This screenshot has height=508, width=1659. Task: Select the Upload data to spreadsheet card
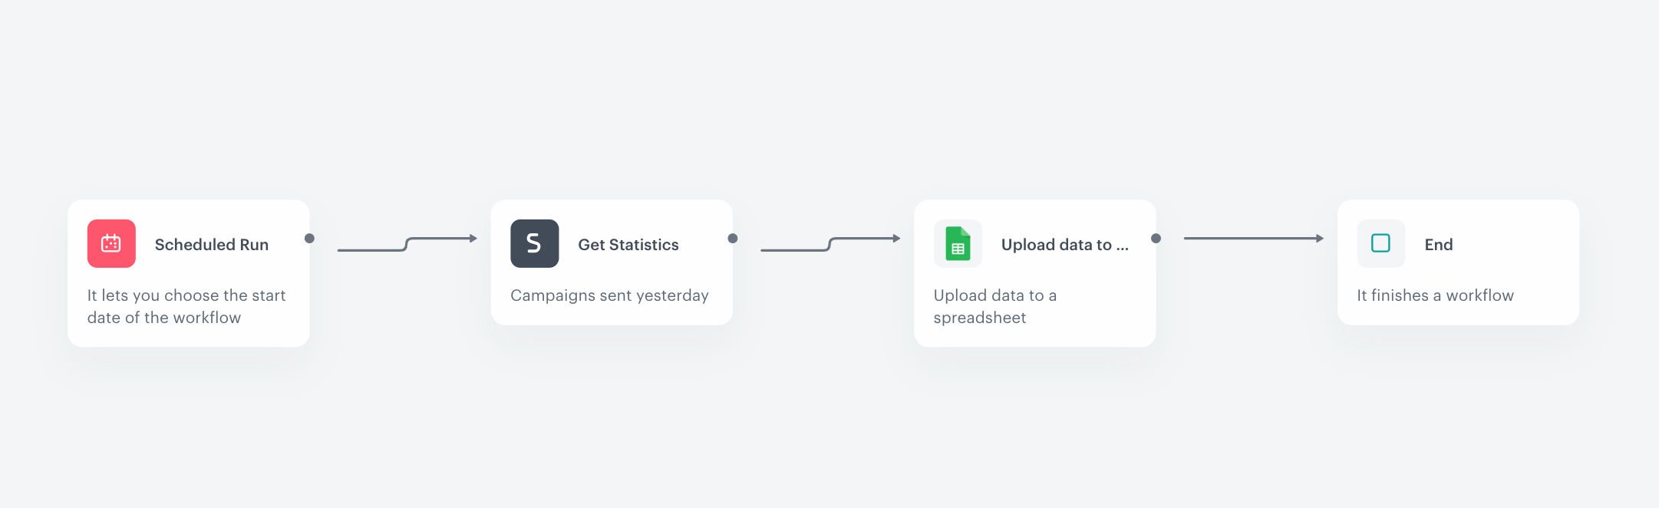tap(1034, 273)
